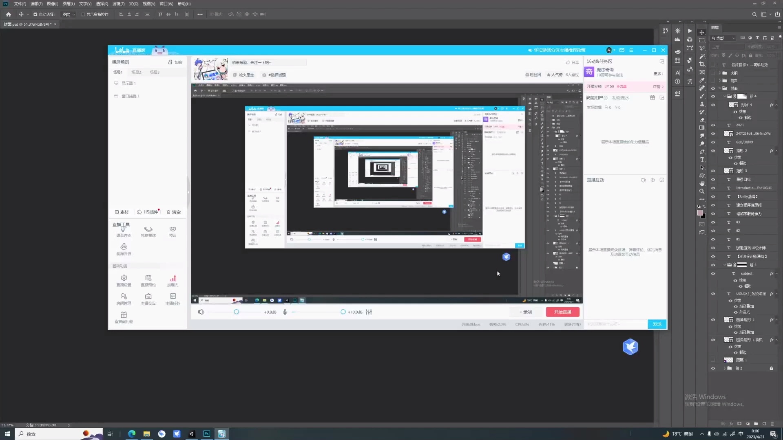Hide the 2023 text layer
The image size is (783, 440).
point(713,125)
